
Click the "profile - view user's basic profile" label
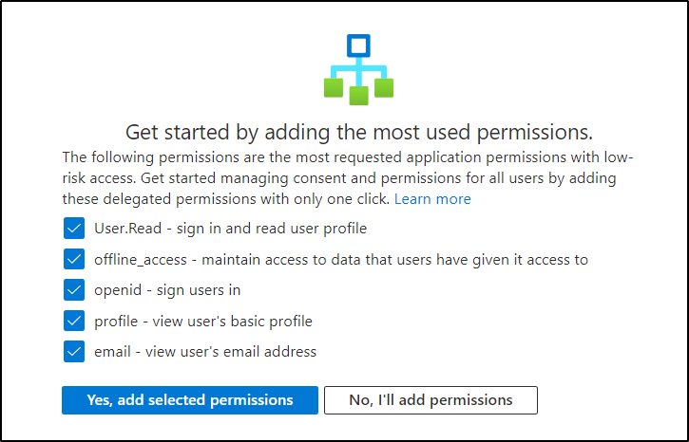[203, 321]
